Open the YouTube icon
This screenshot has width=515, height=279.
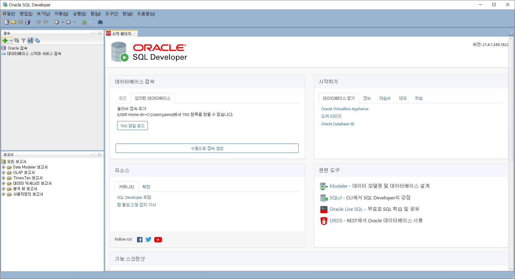point(158,240)
